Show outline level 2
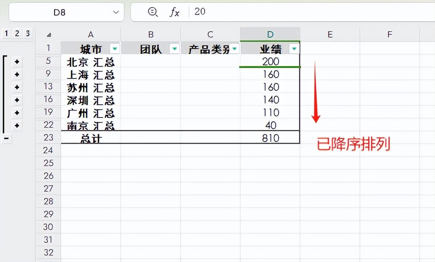The width and height of the screenshot is (435, 262). point(17,33)
